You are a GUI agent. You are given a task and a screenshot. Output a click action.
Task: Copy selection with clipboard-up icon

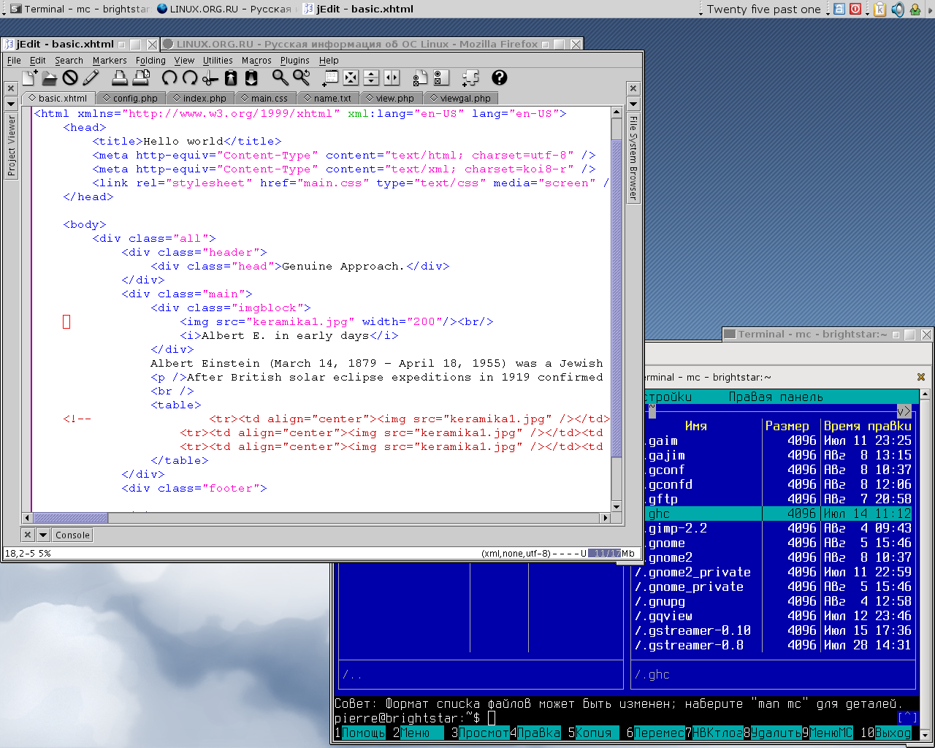[231, 77]
